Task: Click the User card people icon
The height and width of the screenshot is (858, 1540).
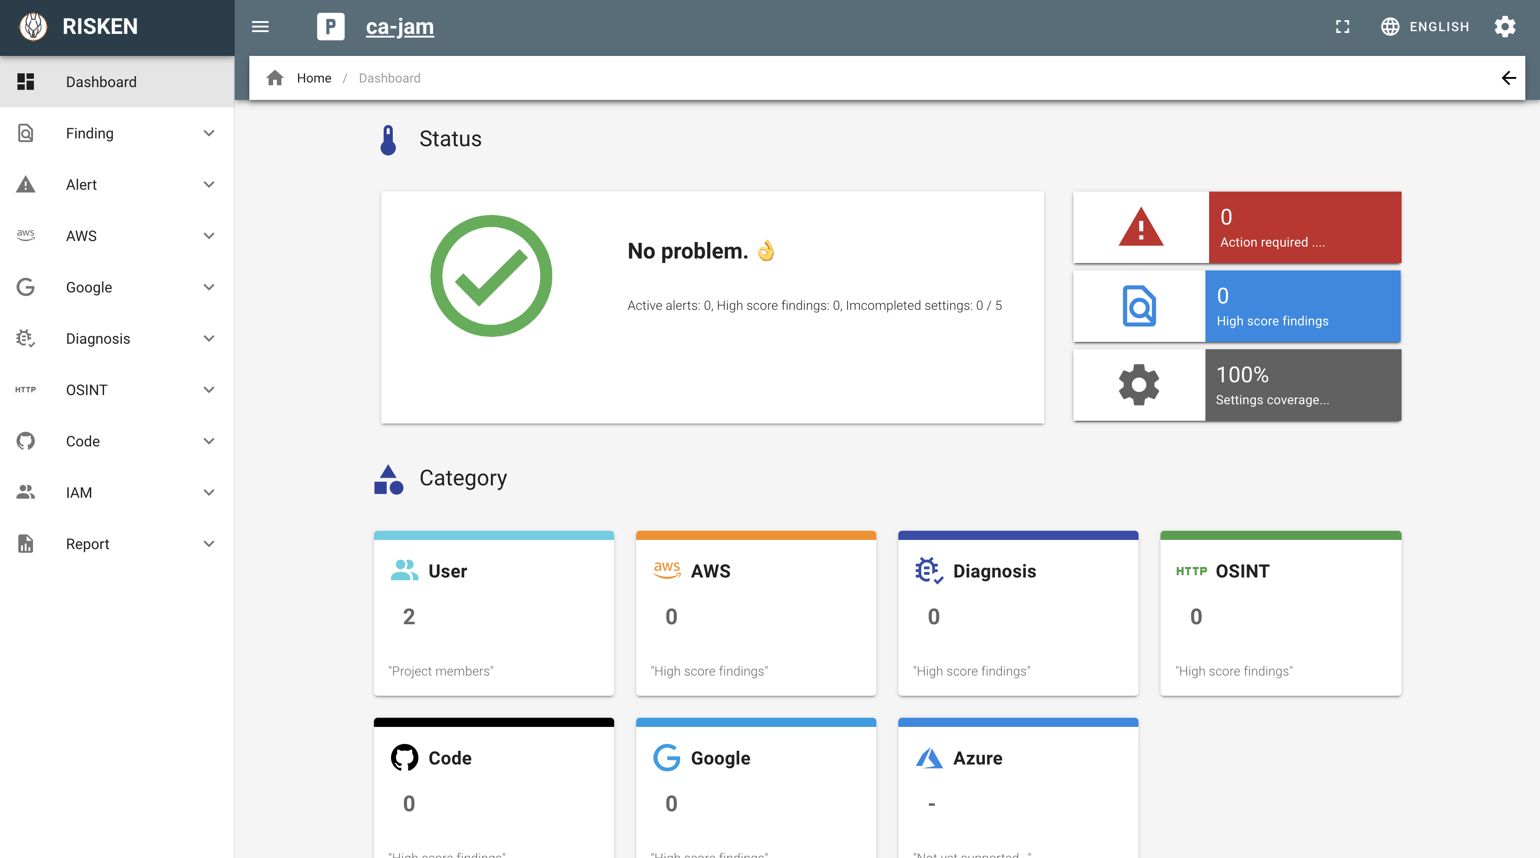Action: tap(405, 570)
